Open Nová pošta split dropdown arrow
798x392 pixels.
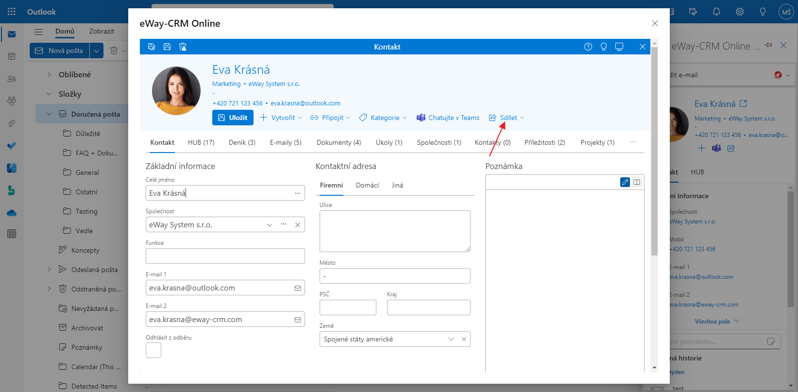pyautogui.click(x=96, y=51)
